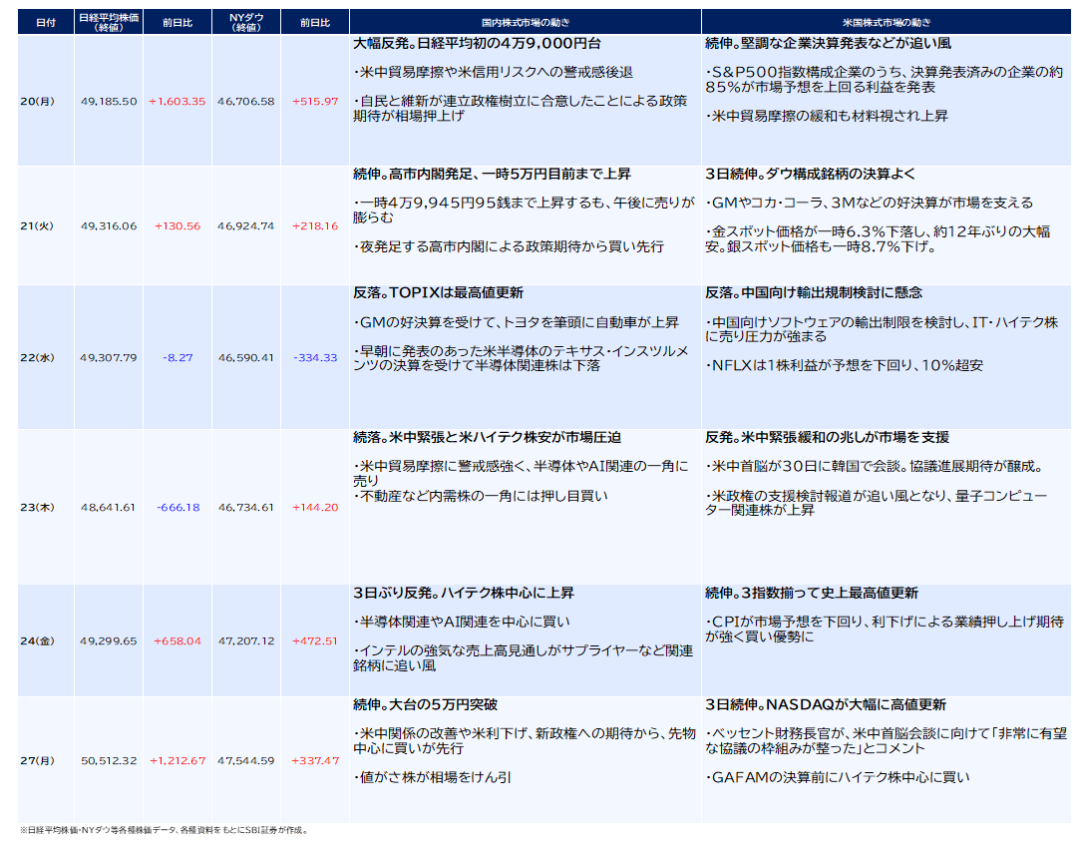Select the 国内株式市場の動き header
Image resolution: width=1073 pixels, height=843 pixels.
[526, 22]
